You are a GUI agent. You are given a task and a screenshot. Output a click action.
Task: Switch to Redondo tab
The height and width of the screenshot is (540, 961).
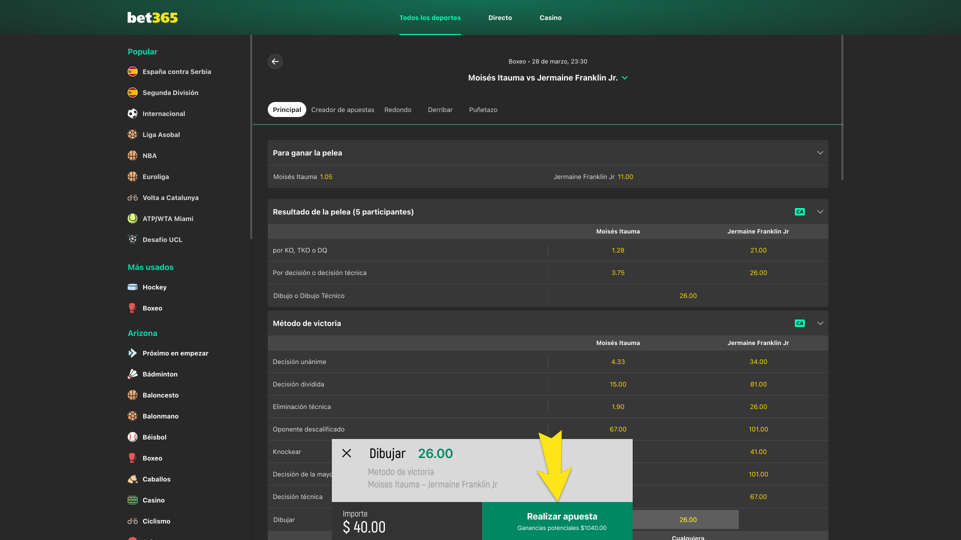point(398,109)
